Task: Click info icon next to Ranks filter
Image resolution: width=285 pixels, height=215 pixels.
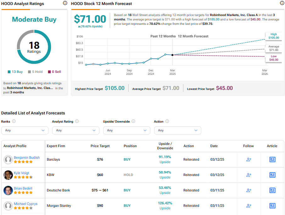Action: tap(14, 121)
